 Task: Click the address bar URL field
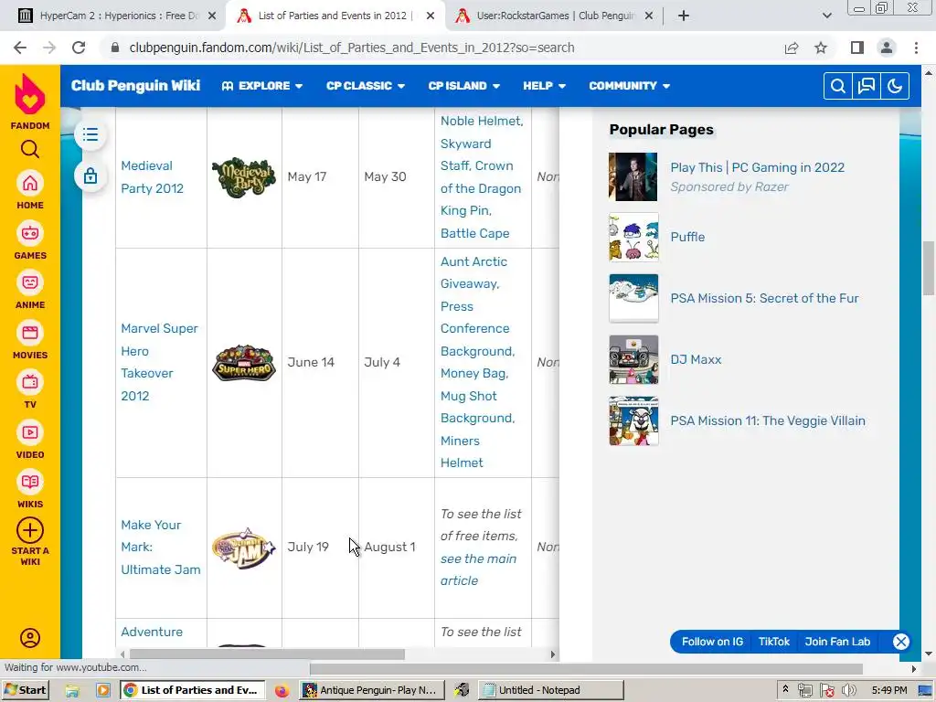pos(441,48)
